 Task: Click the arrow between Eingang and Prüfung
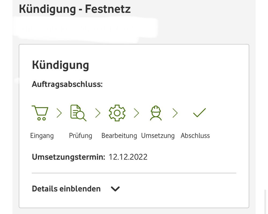click(x=59, y=113)
